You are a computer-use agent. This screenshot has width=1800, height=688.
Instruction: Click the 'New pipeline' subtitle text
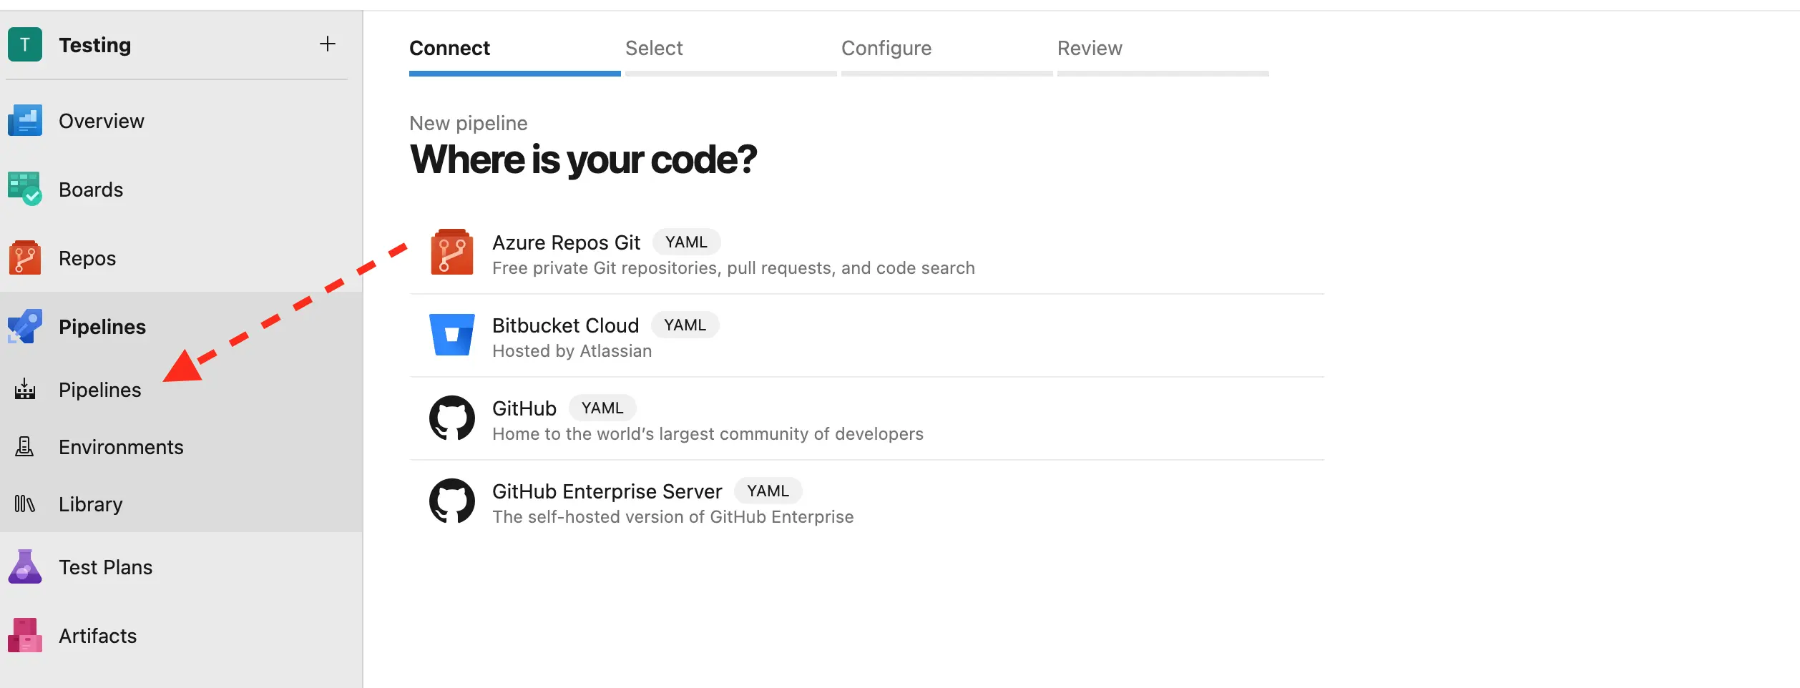click(x=468, y=123)
